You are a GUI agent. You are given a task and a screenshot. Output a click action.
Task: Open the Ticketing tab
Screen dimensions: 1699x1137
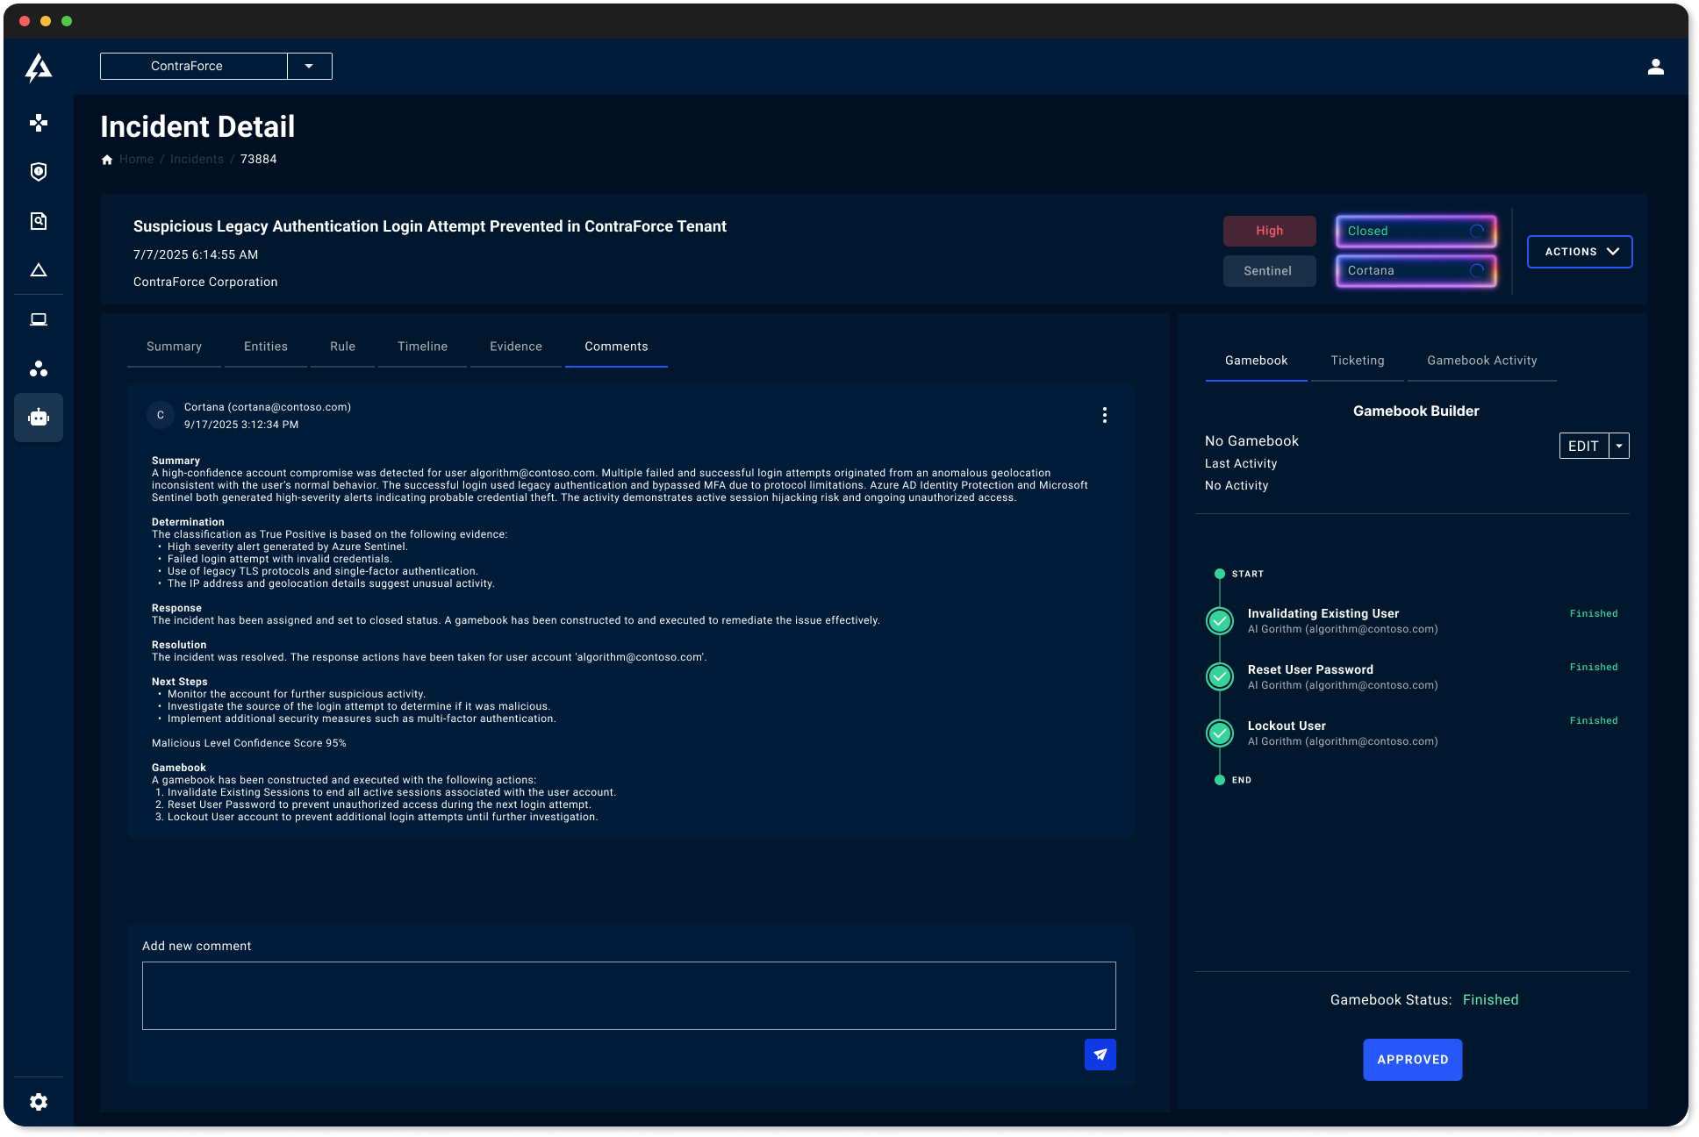(x=1357, y=361)
